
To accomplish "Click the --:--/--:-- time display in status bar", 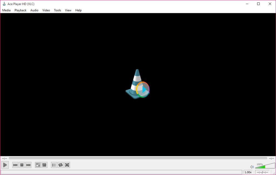I will pos(262,172).
